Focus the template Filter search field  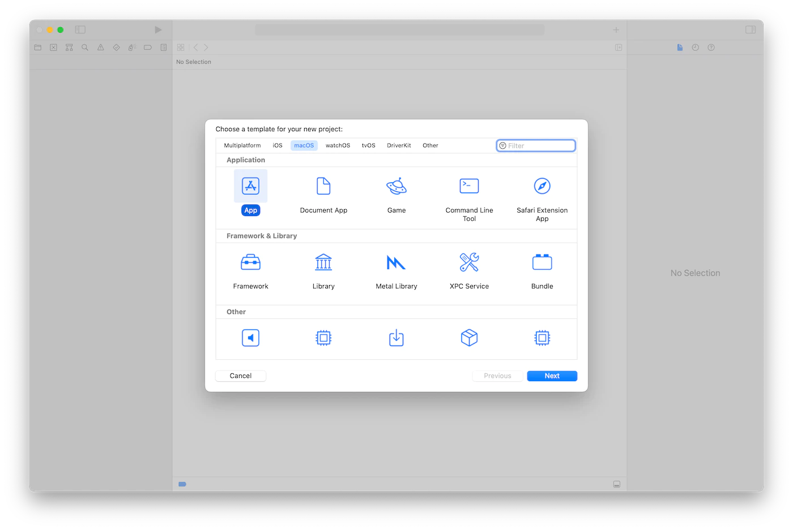click(536, 145)
